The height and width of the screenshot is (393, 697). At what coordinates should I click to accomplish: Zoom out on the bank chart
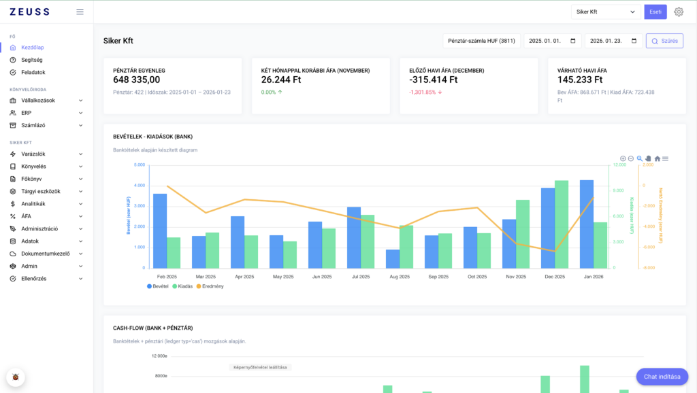click(x=630, y=159)
